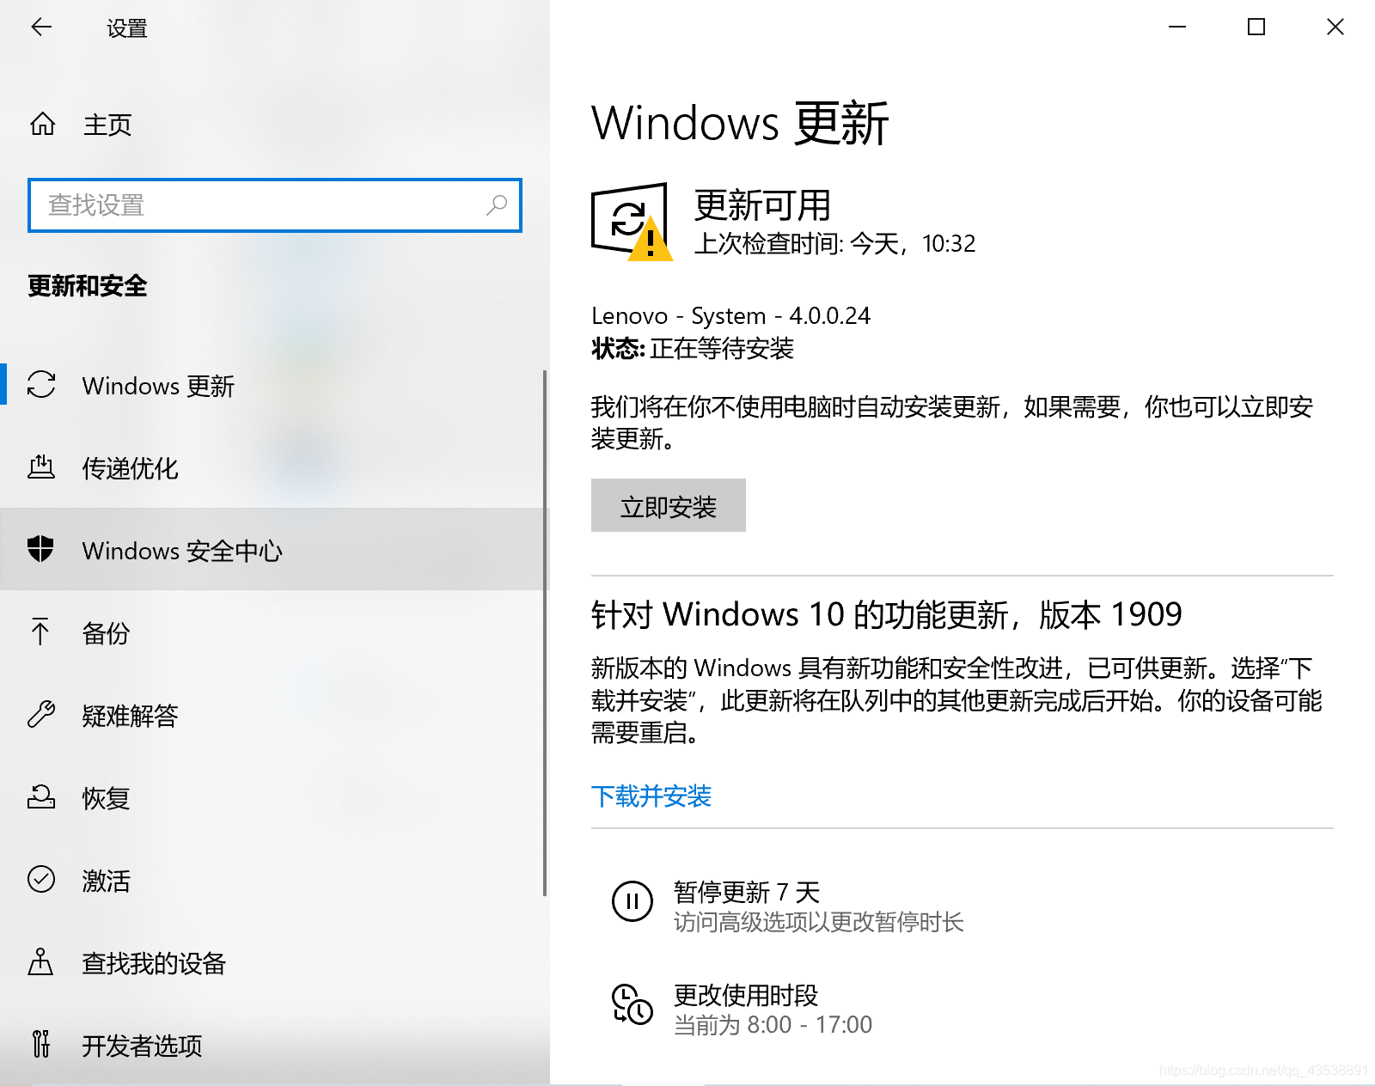The width and height of the screenshot is (1375, 1086).
Task: Minimize the Settings window
Action: (x=1177, y=27)
